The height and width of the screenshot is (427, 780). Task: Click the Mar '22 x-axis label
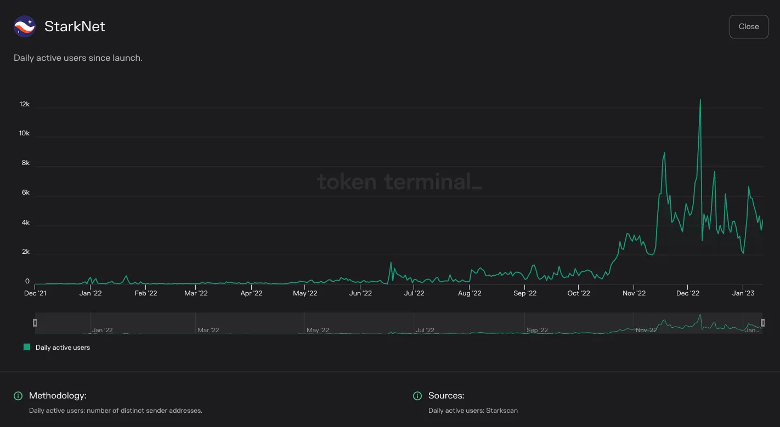[x=196, y=293]
